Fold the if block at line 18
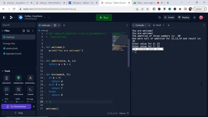 pos(44,78)
